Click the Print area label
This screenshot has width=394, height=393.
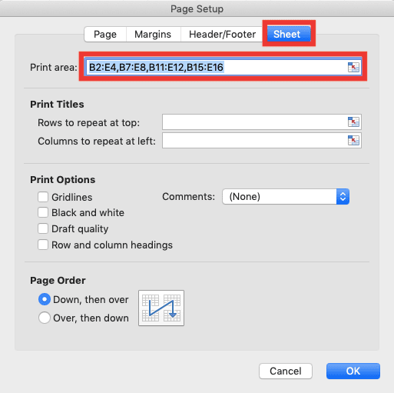pos(54,68)
